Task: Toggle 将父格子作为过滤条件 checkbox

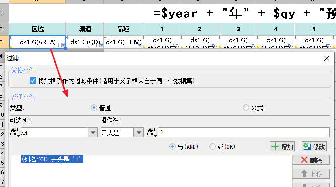Action: [x=33, y=81]
